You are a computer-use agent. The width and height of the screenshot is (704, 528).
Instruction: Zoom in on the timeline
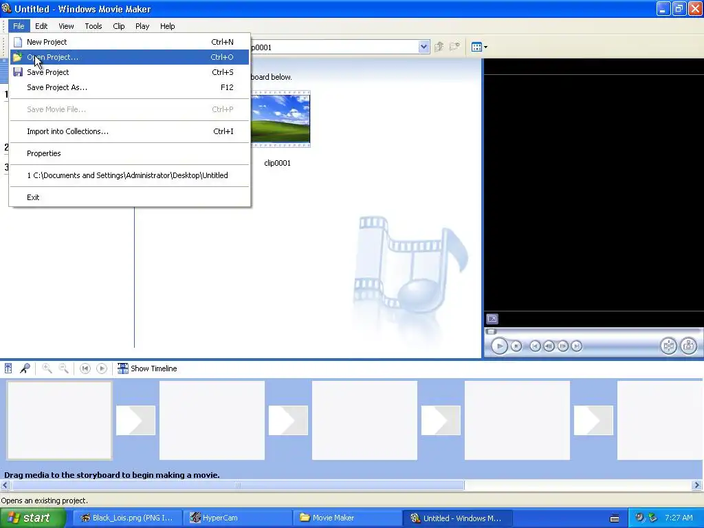(x=47, y=368)
